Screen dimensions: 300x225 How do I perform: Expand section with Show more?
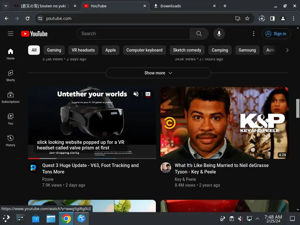point(158,73)
